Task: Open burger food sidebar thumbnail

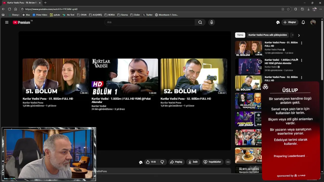Action: coord(248,155)
